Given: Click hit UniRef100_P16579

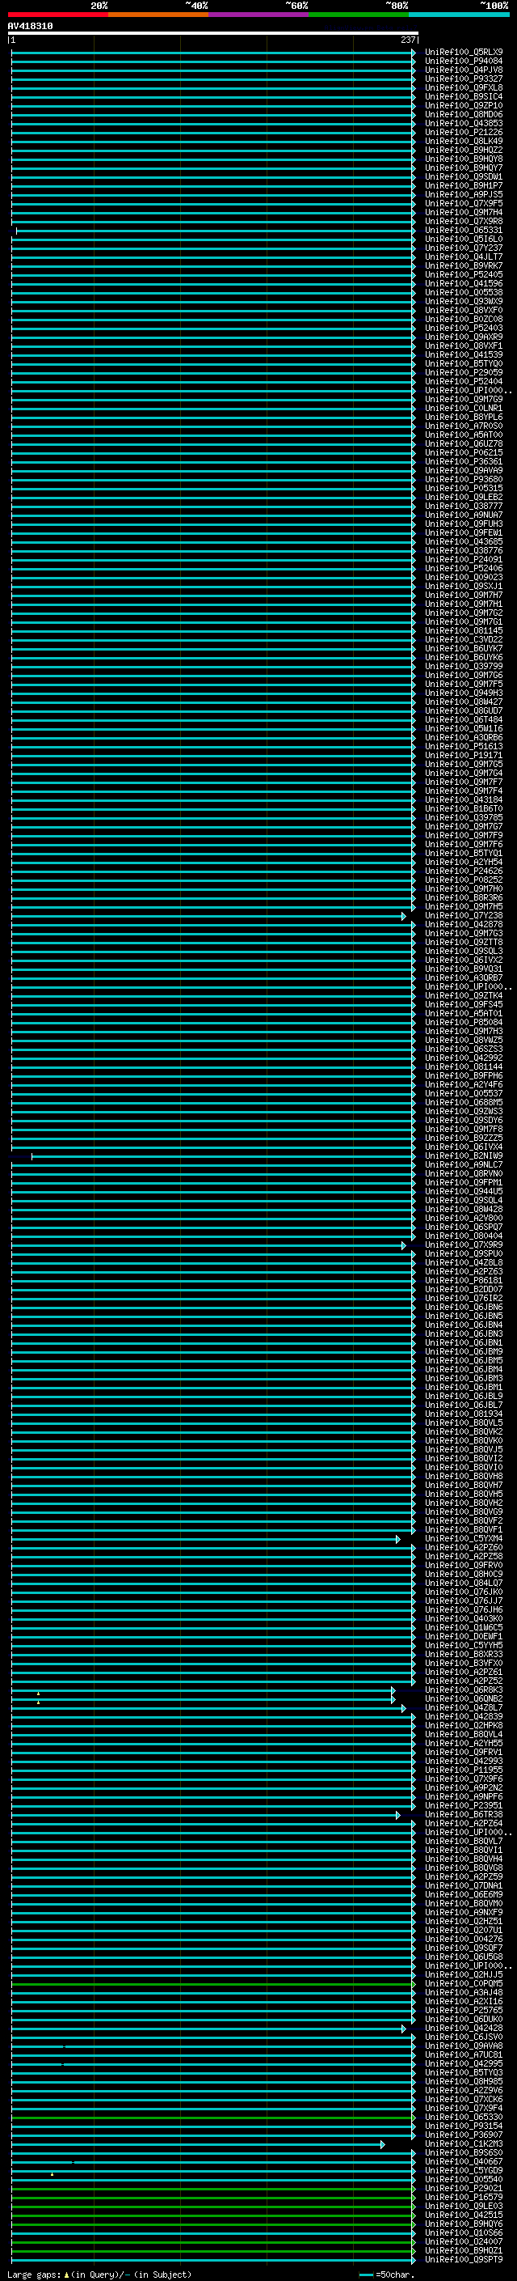Looking at the screenshot, I should [x=463, y=2197].
